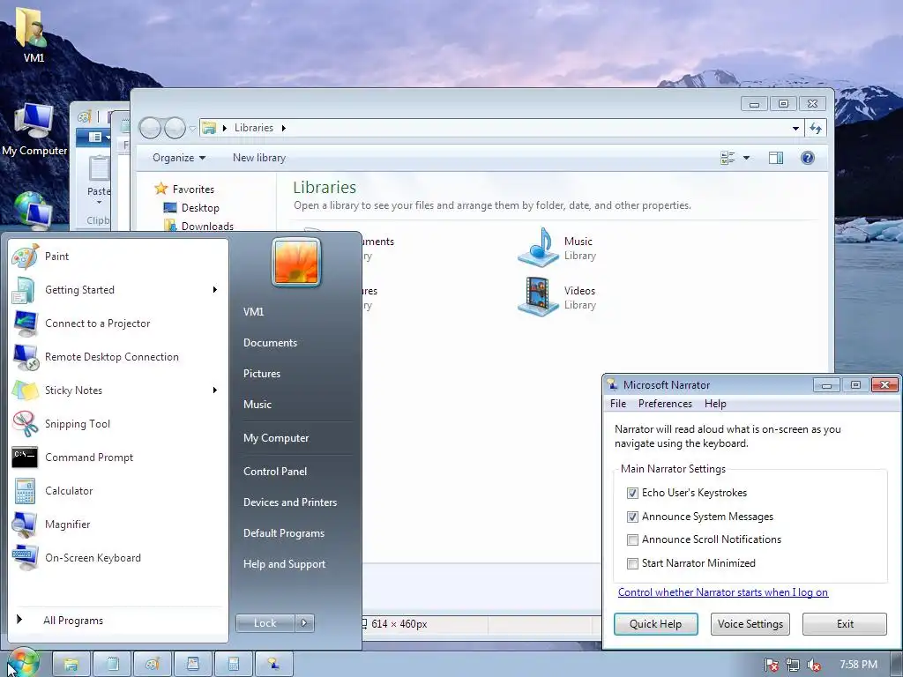Switch to Narrator taskbar button
Screen dimensions: 903x677
[x=274, y=664]
